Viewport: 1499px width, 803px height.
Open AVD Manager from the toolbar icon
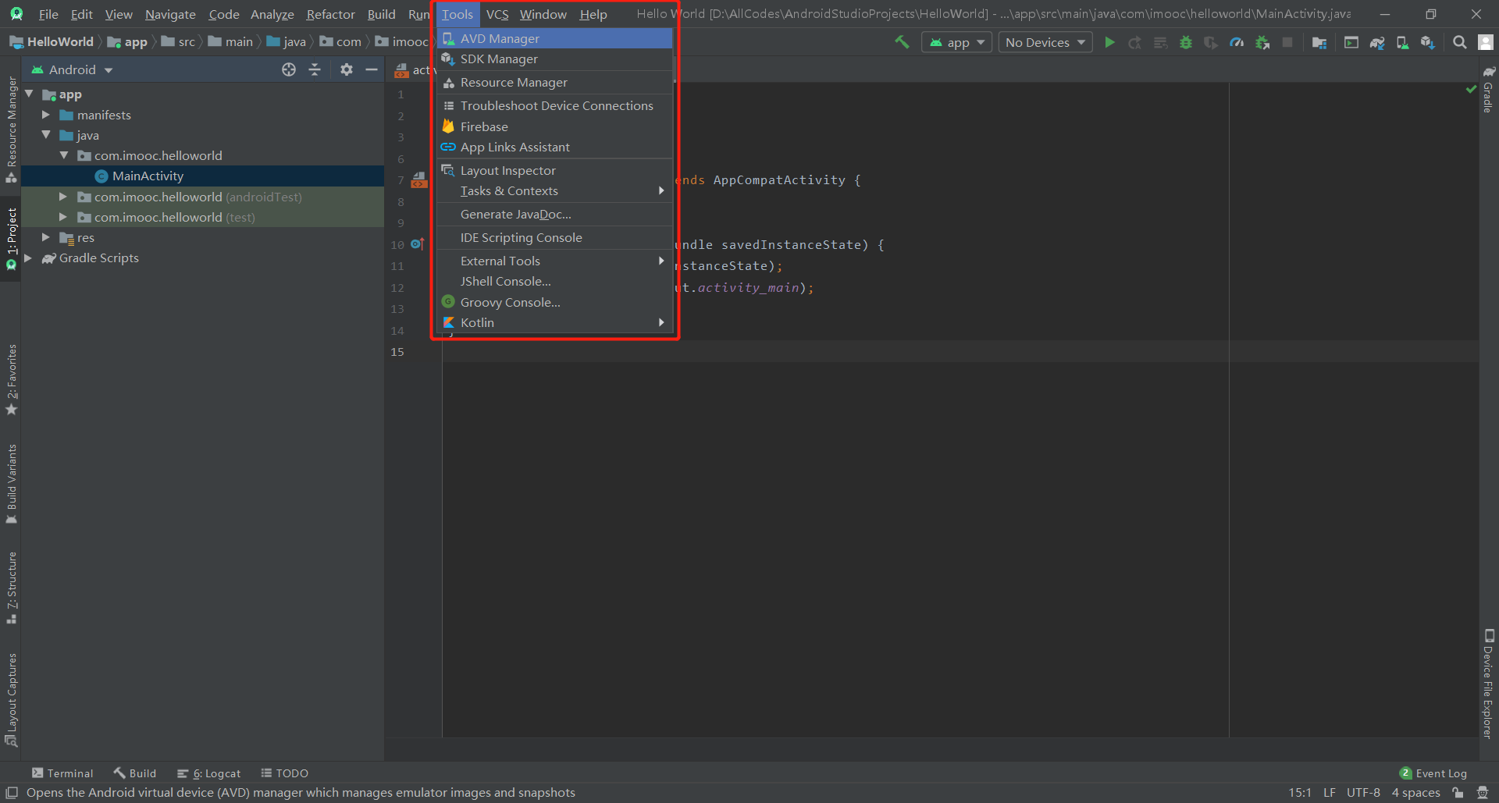(x=1402, y=42)
